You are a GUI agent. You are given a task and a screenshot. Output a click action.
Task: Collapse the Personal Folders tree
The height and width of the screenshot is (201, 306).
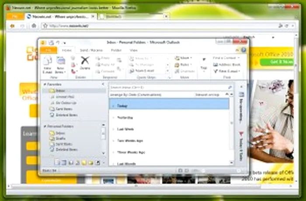45,127
